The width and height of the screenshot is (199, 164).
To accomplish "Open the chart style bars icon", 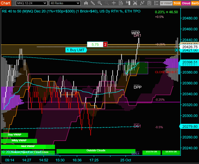I will pyautogui.click(x=86, y=3).
